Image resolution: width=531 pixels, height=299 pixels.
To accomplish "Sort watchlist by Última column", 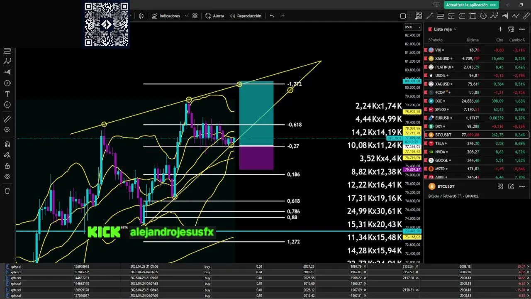I will [473, 40].
